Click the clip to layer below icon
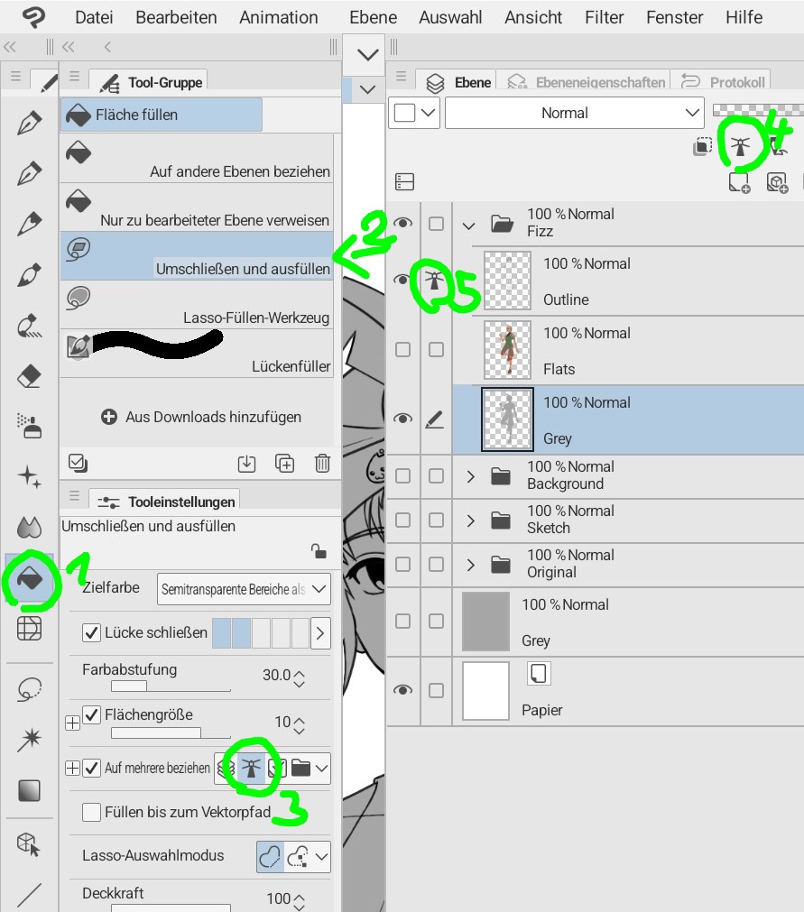This screenshot has width=804, height=912. pos(702,146)
